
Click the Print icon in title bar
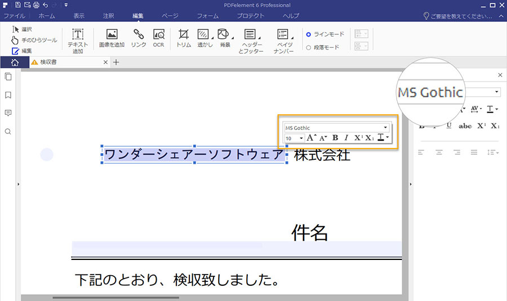pos(36,5)
